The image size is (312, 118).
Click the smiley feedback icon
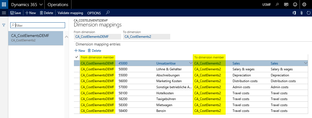[295, 4]
